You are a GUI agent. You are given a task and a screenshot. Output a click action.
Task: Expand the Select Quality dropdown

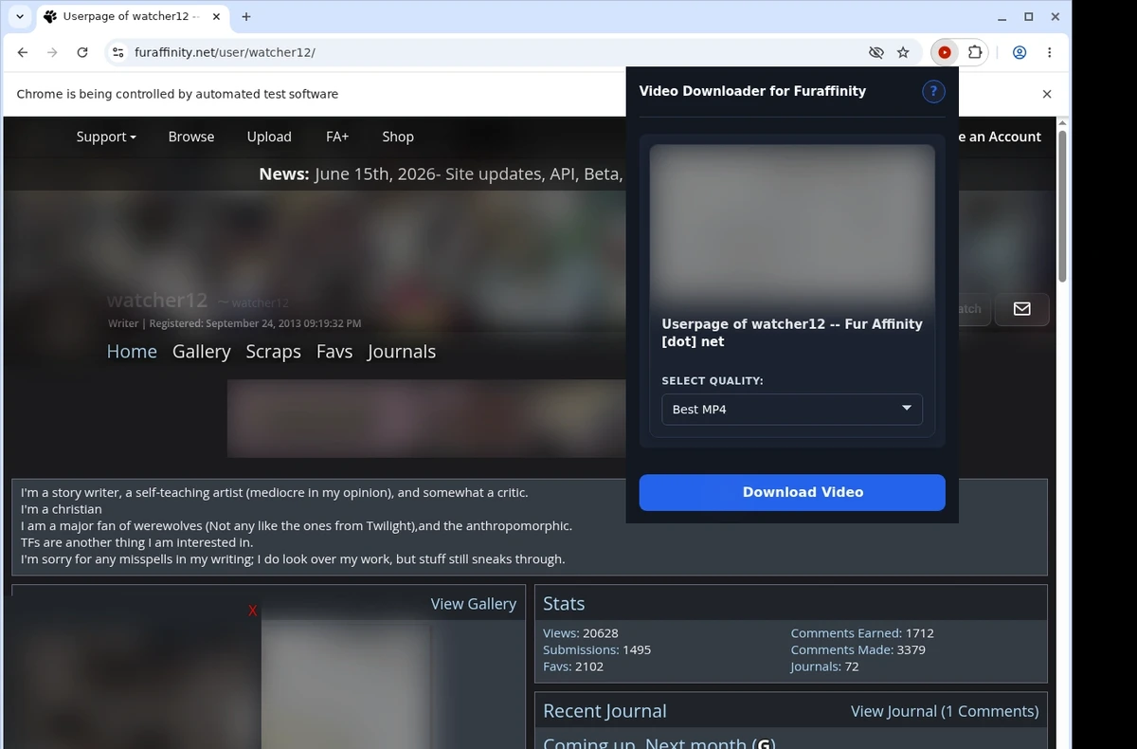tap(792, 410)
